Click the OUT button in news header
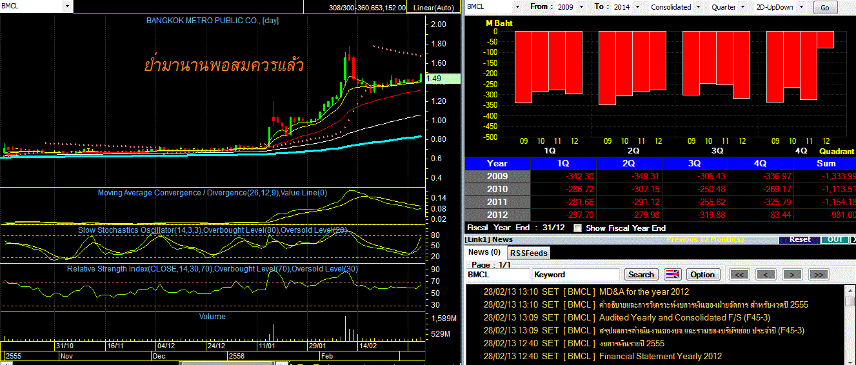Viewport: 856px width, 365px height. click(x=834, y=239)
